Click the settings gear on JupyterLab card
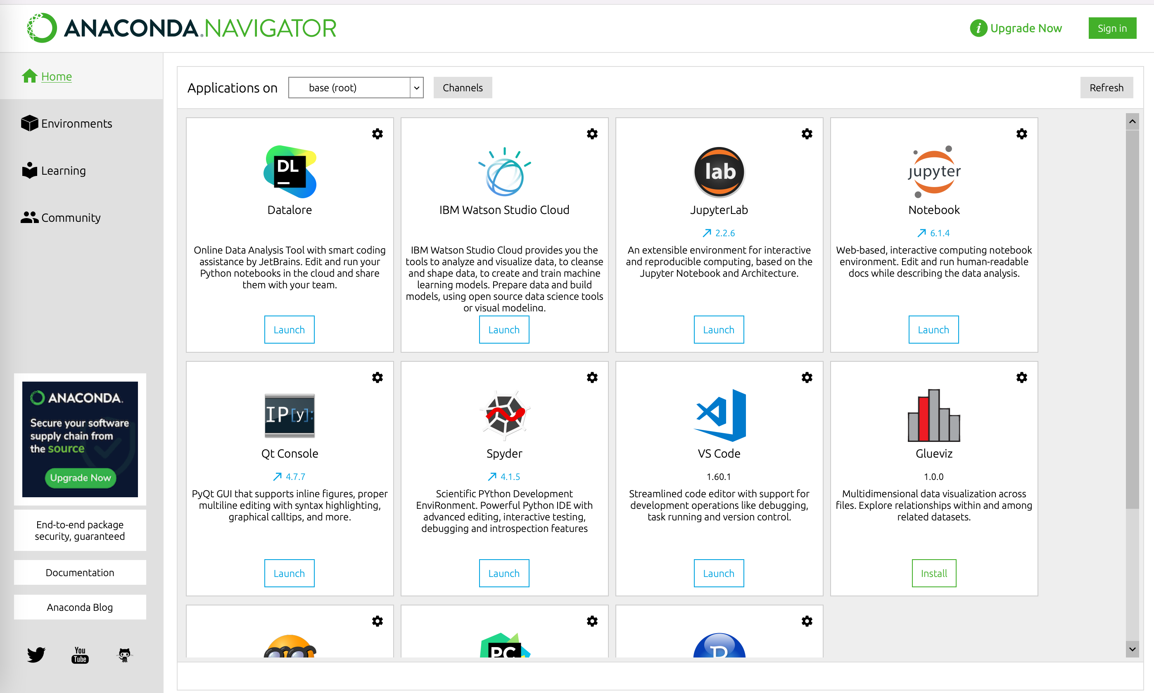The height and width of the screenshot is (693, 1154). tap(808, 133)
